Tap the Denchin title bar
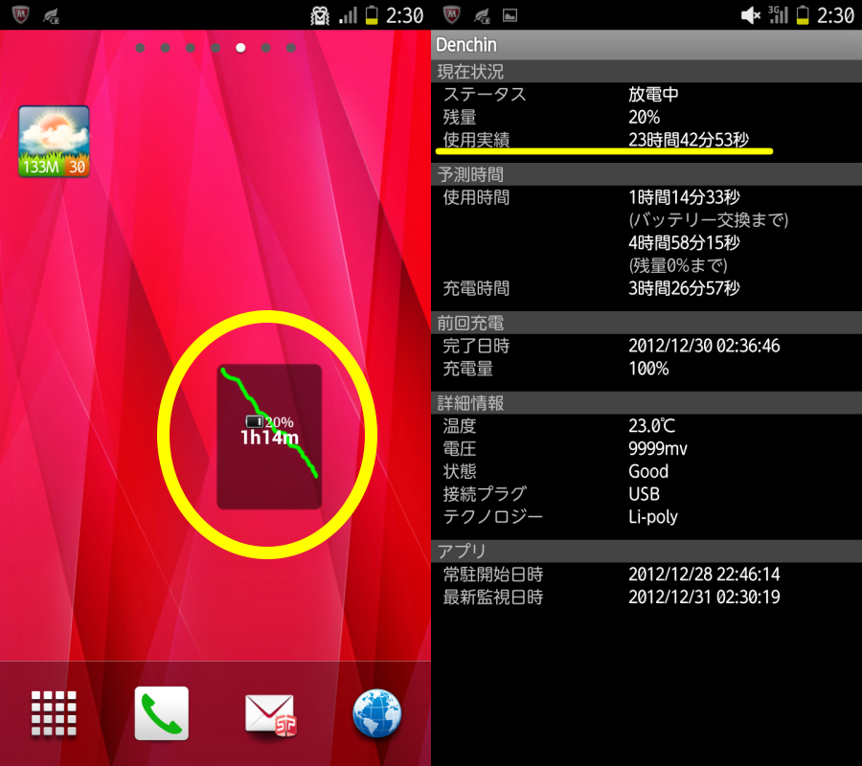Screen dimensions: 862x766 (x=646, y=44)
